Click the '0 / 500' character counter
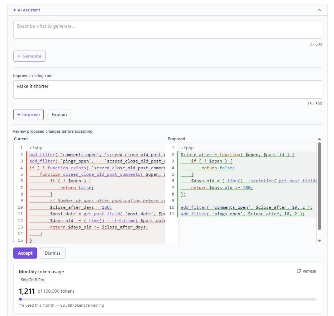This screenshot has width=334, height=316. [316, 44]
